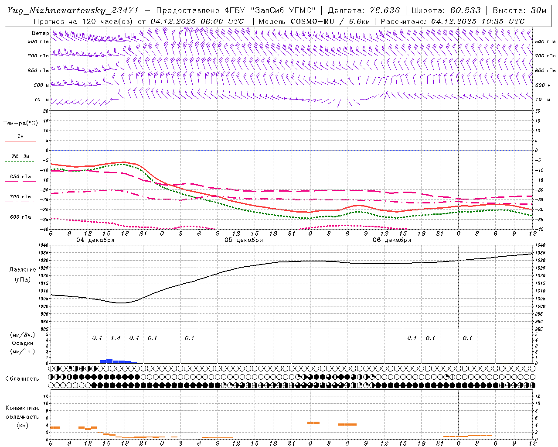Click the station title Yug_Nizhnevartovsky_23471

[73, 10]
